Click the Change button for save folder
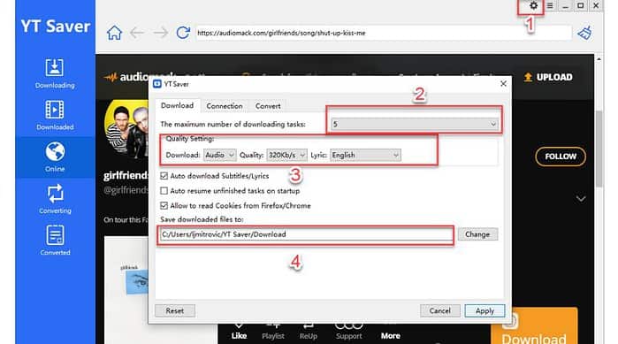The width and height of the screenshot is (618, 344). [x=477, y=234]
